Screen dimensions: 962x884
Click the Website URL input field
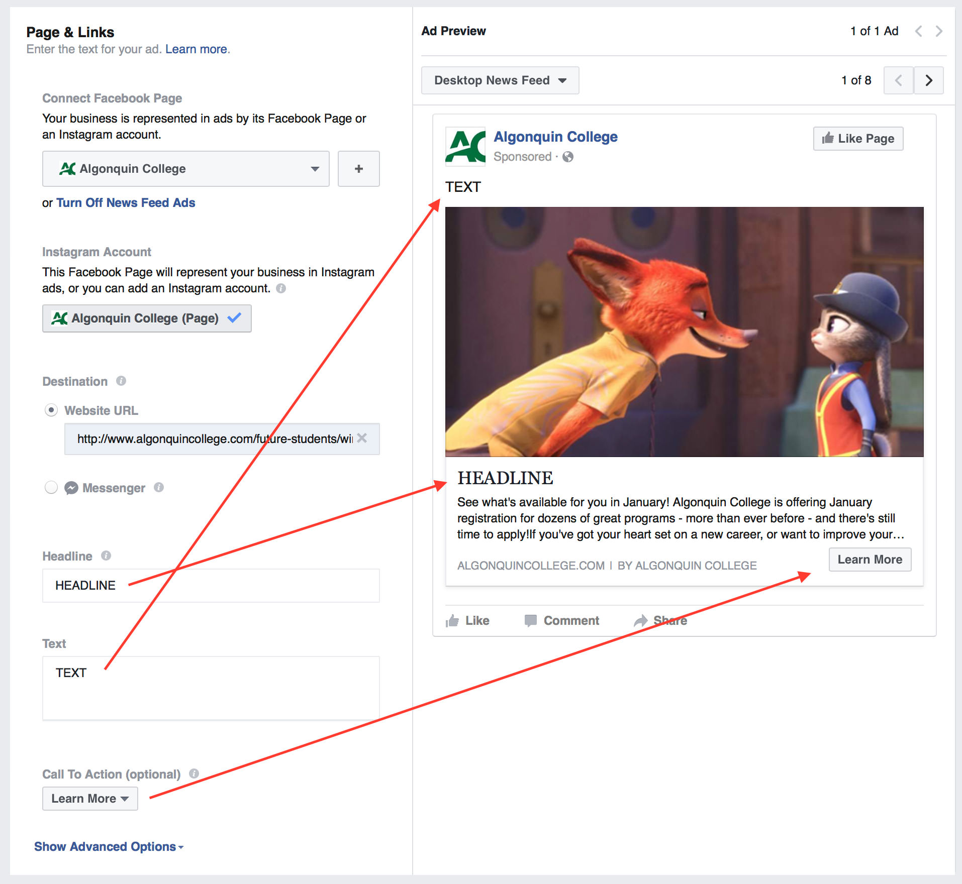point(222,439)
